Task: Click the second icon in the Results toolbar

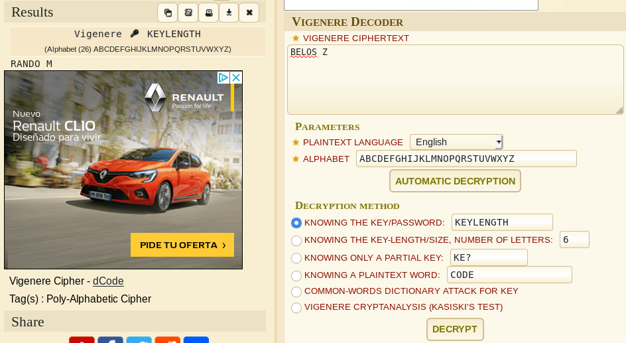Action: pyautogui.click(x=188, y=13)
